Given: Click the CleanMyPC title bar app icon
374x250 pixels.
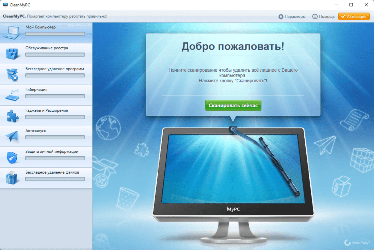Looking at the screenshot, I should (5, 5).
